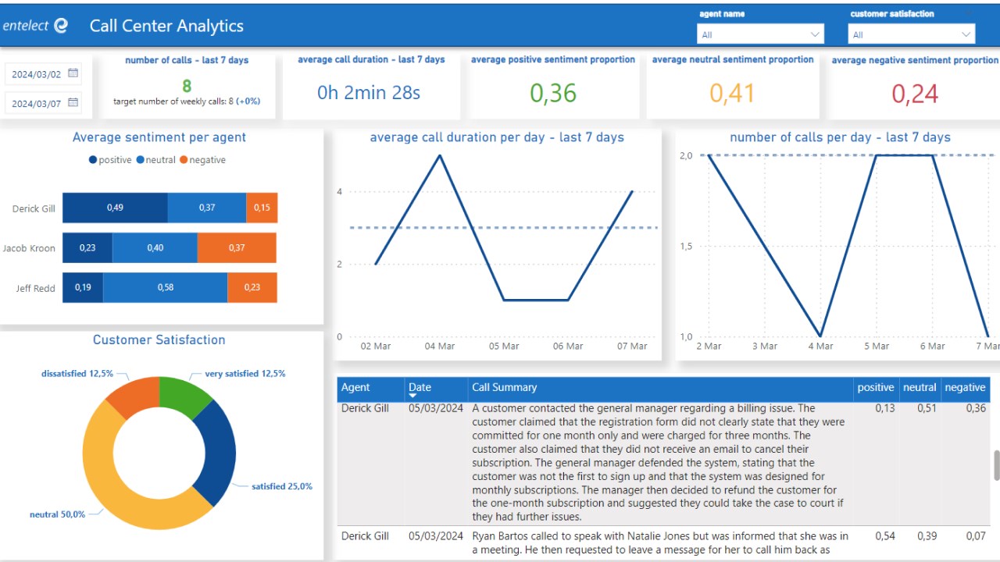Screen dimensions: 1000x562
Task: Click the 0,39 neutral score in second row
Action: click(927, 536)
